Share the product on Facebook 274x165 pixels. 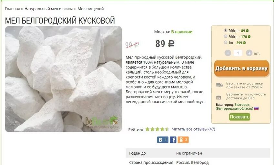(173, 140)
